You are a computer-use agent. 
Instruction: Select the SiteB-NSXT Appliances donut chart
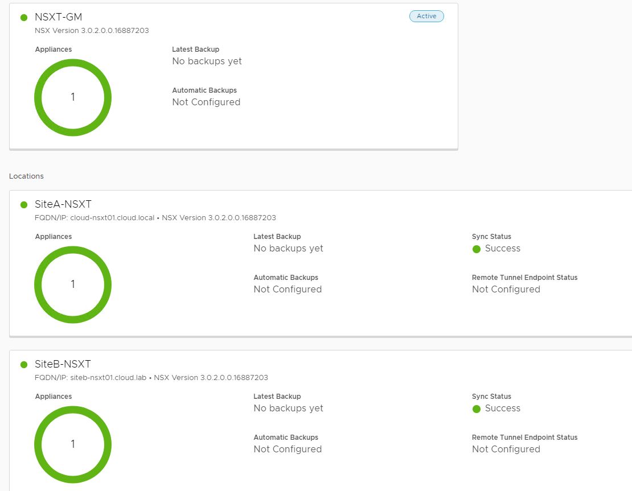73,444
